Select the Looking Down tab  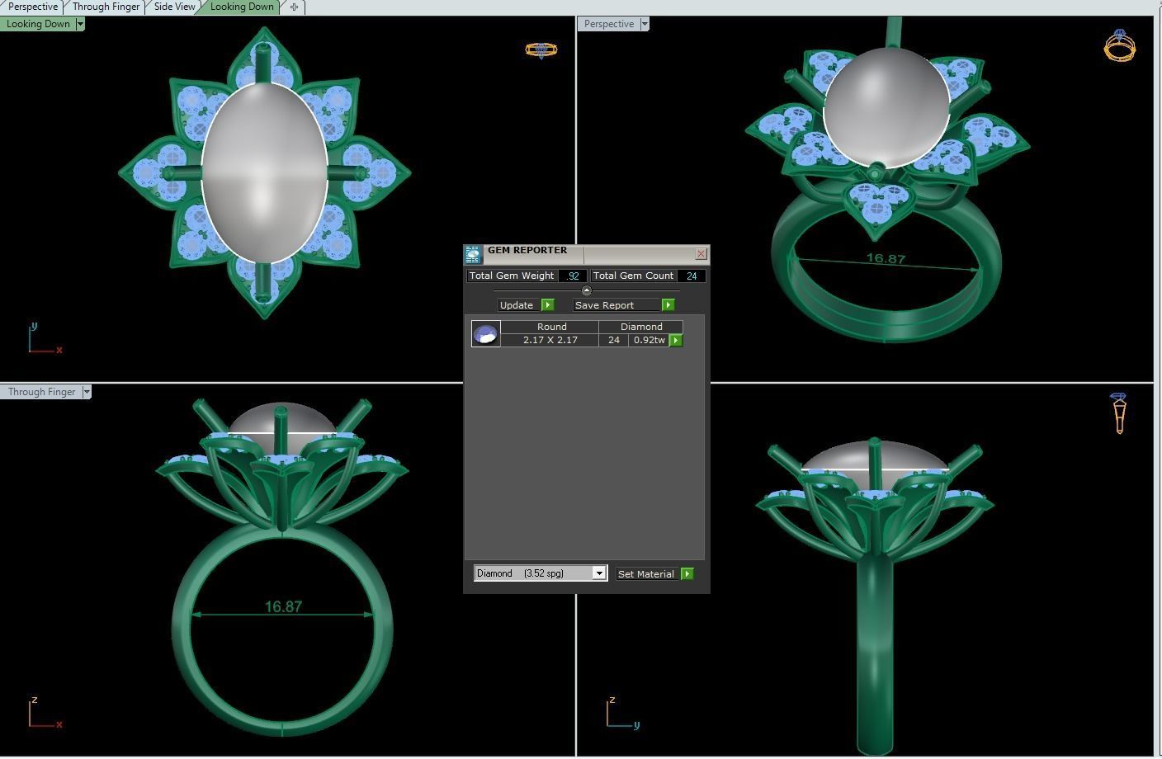tap(241, 7)
